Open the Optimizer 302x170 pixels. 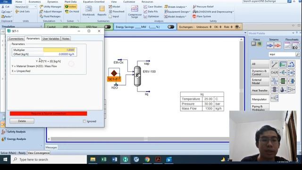(x=151, y=17)
